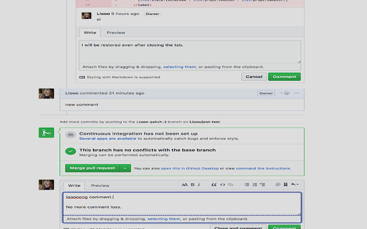Submit the bottom Comment button
The image size is (367, 229).
pyautogui.click(x=284, y=227)
